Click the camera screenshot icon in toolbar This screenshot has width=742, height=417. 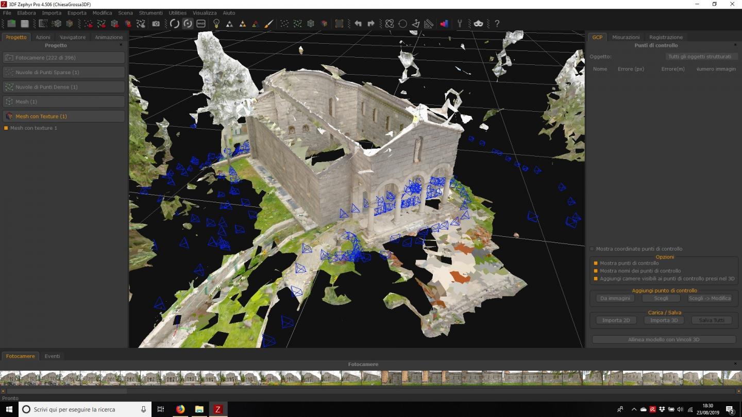coord(156,24)
